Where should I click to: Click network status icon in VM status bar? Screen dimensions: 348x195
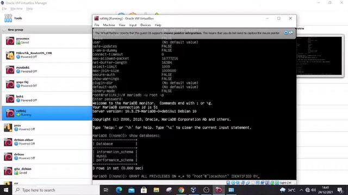pyautogui.click(x=243, y=183)
